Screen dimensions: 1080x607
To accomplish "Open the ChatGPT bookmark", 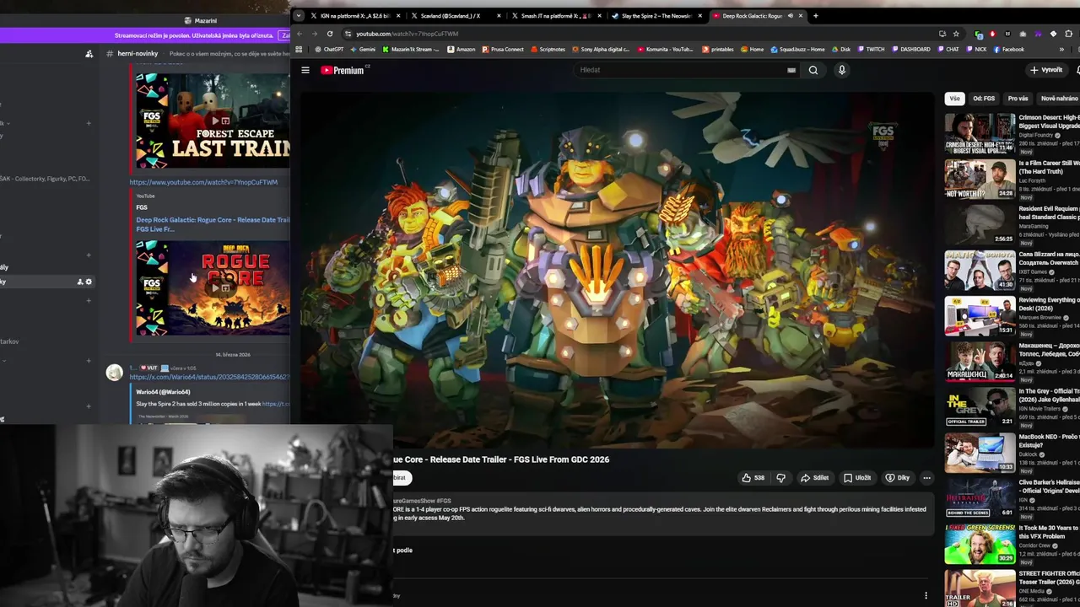I will tap(329, 49).
